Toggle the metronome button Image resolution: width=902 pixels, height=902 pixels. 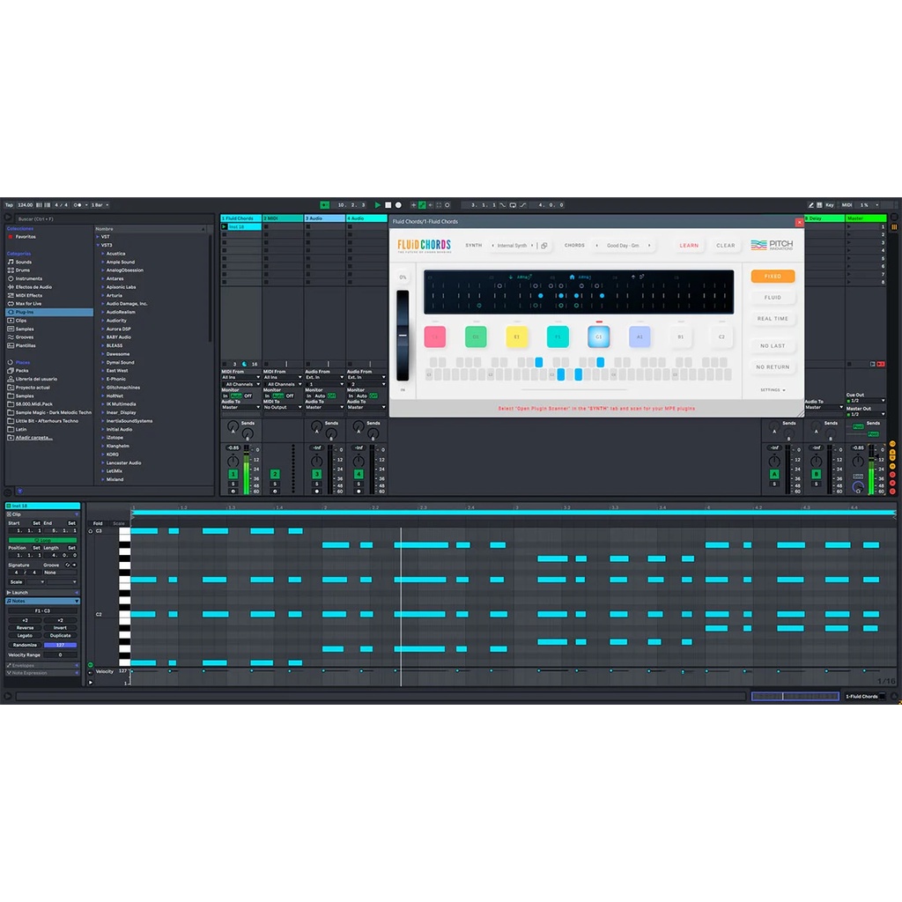pyautogui.click(x=78, y=204)
